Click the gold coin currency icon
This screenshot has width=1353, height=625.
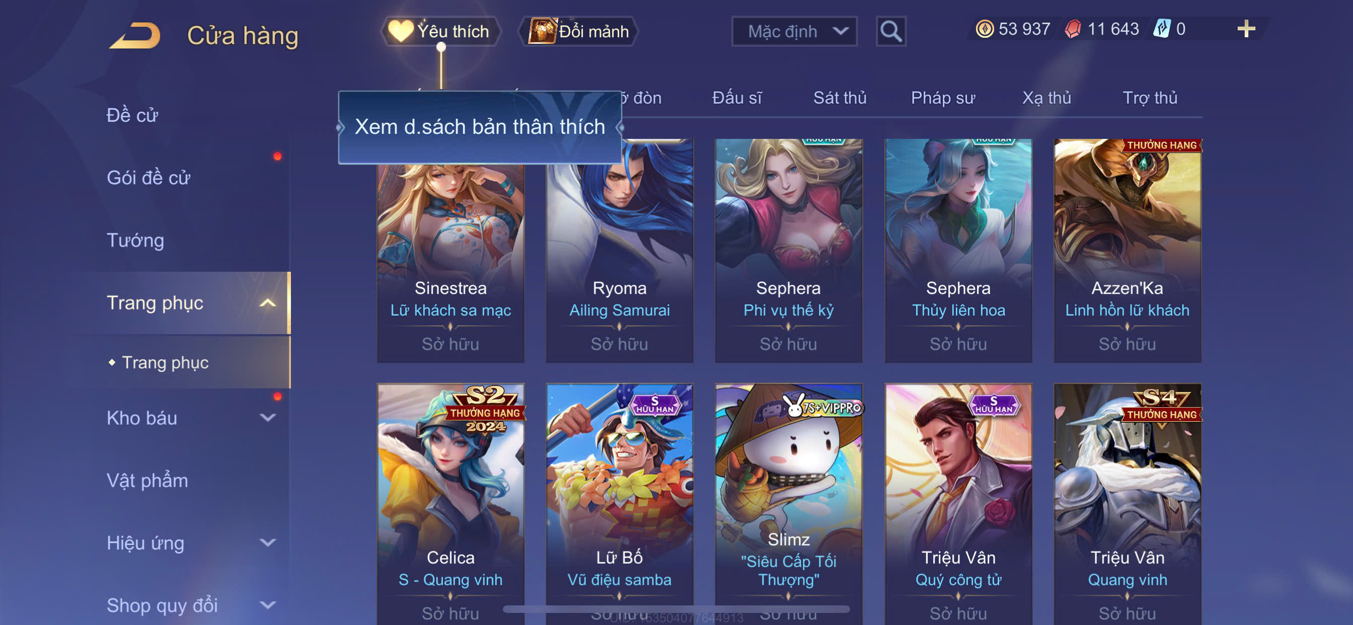(x=984, y=29)
